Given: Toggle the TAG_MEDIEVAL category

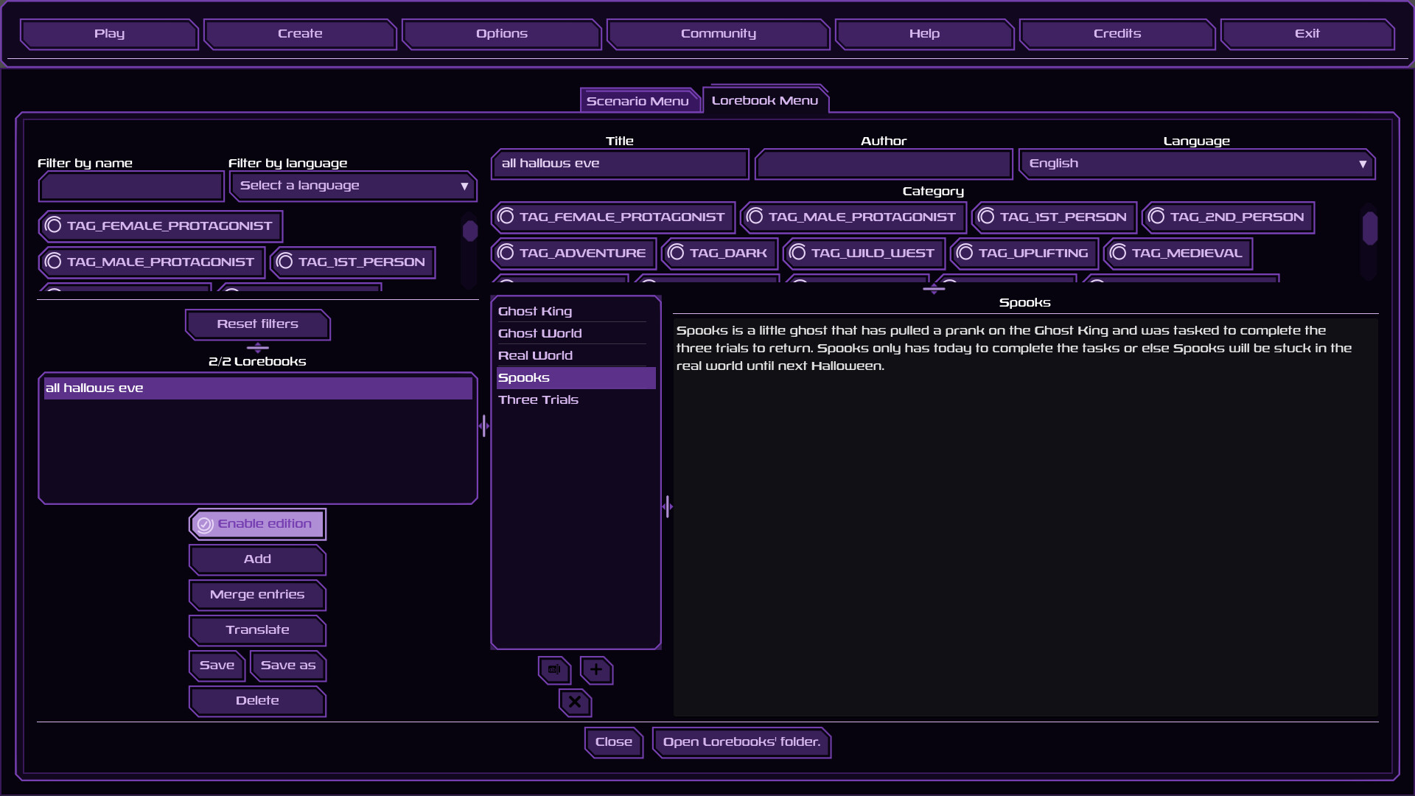Looking at the screenshot, I should click(x=1177, y=253).
